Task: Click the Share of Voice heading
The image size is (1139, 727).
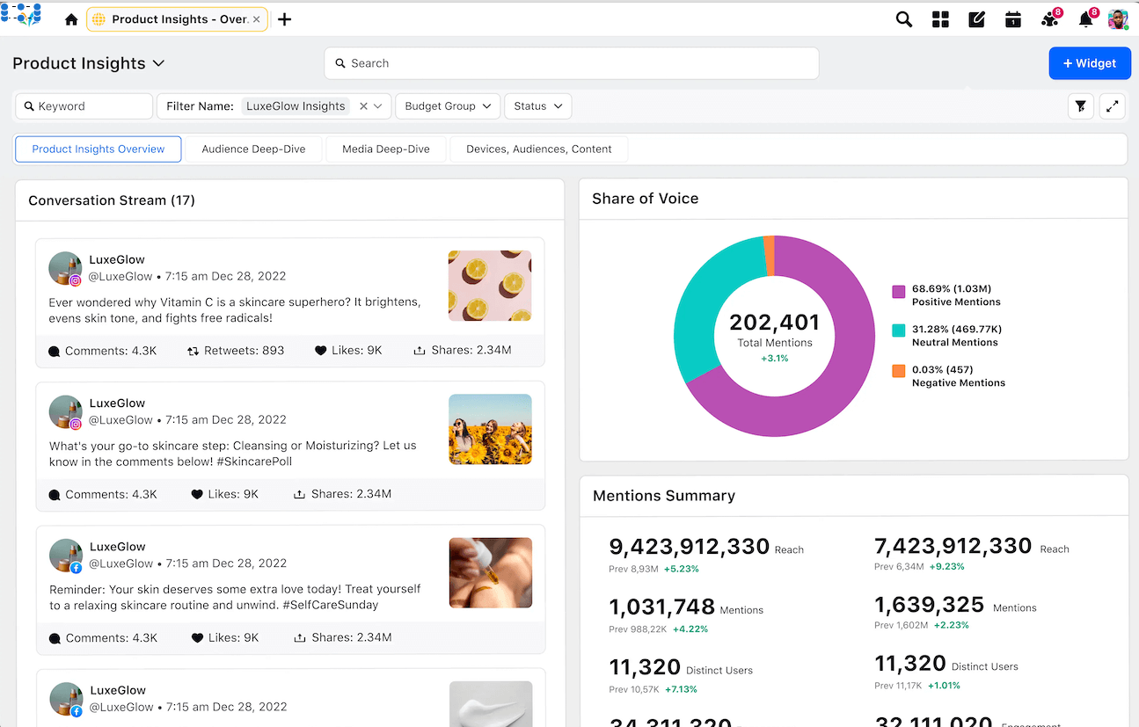Action: [645, 199]
